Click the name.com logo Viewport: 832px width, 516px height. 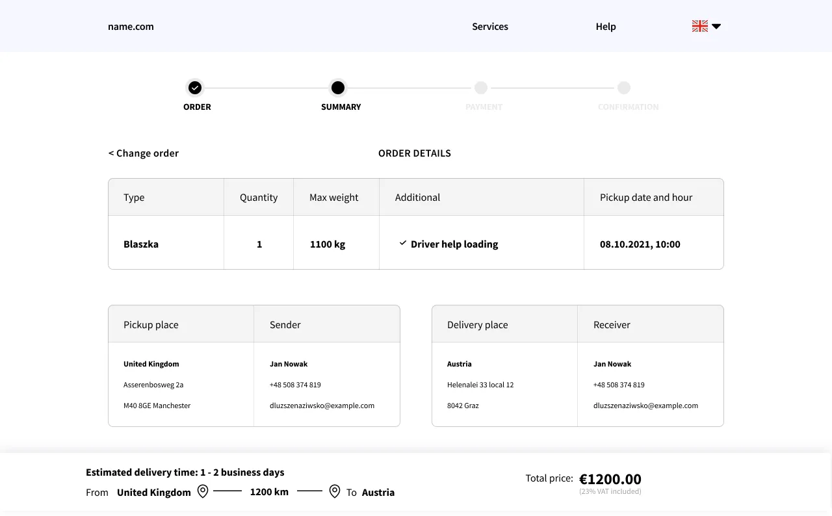[x=131, y=27]
